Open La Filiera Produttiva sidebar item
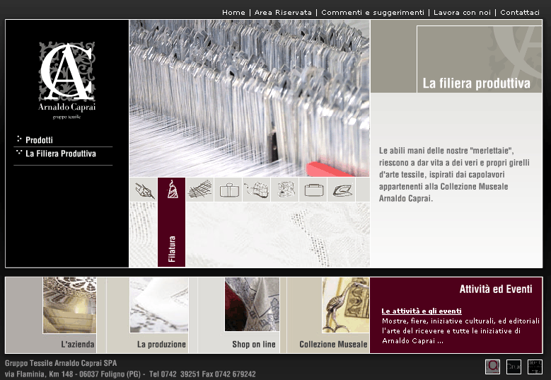The width and height of the screenshot is (551, 380). click(x=61, y=154)
